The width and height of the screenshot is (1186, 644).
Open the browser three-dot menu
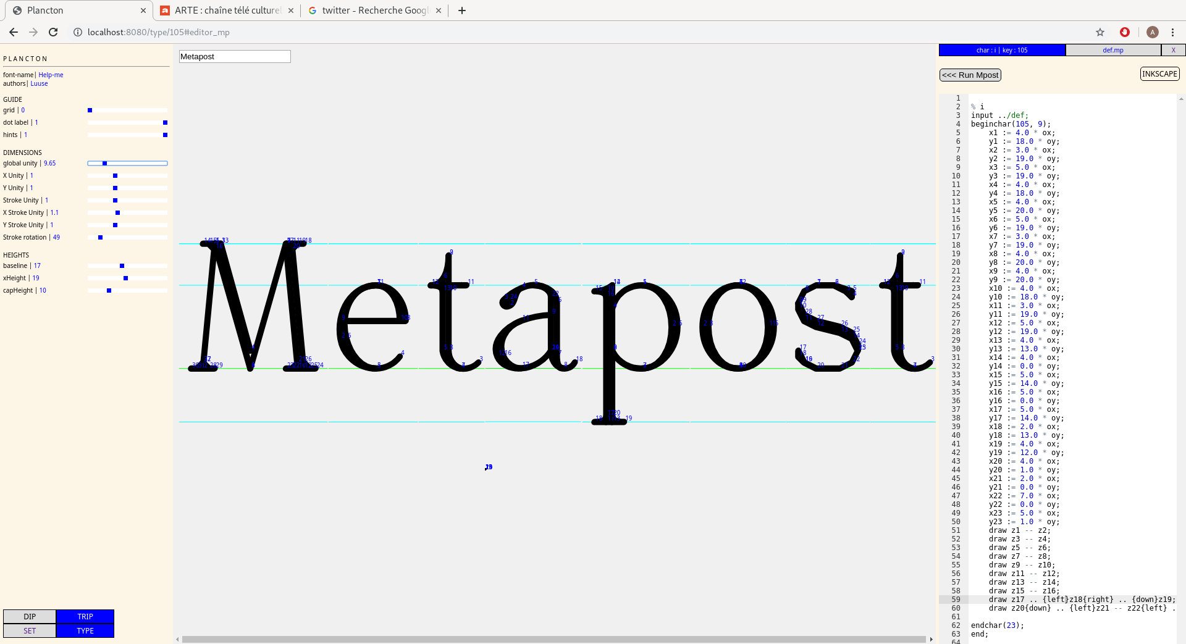[x=1172, y=32]
